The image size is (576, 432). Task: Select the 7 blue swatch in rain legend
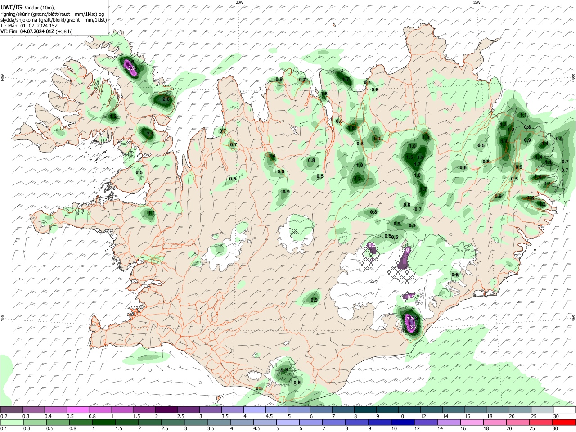(x=334, y=423)
